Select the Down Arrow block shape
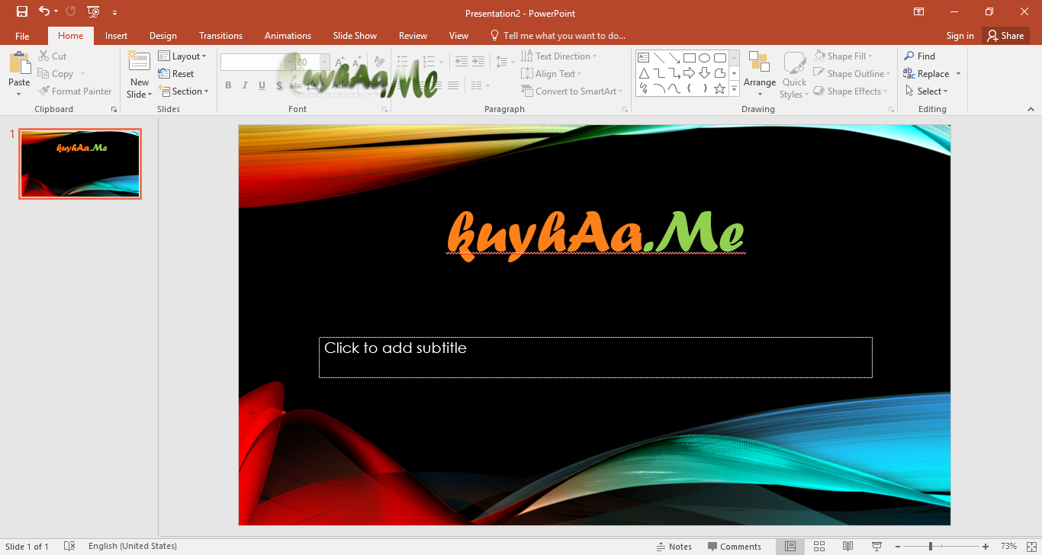The height and width of the screenshot is (555, 1042). [x=704, y=73]
